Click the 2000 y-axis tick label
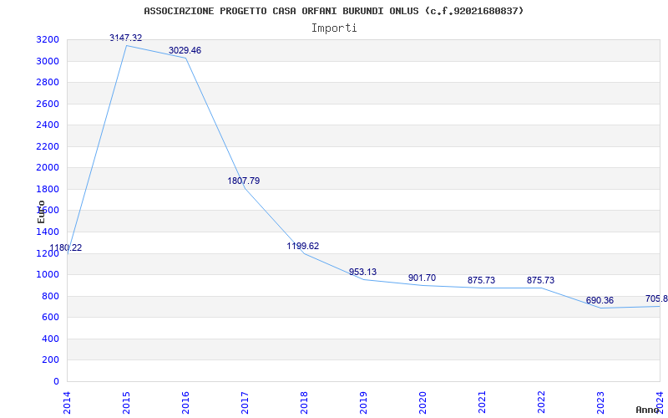The height and width of the screenshot is (418, 668). click(48, 168)
